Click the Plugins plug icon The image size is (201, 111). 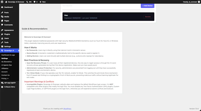pos(2,34)
